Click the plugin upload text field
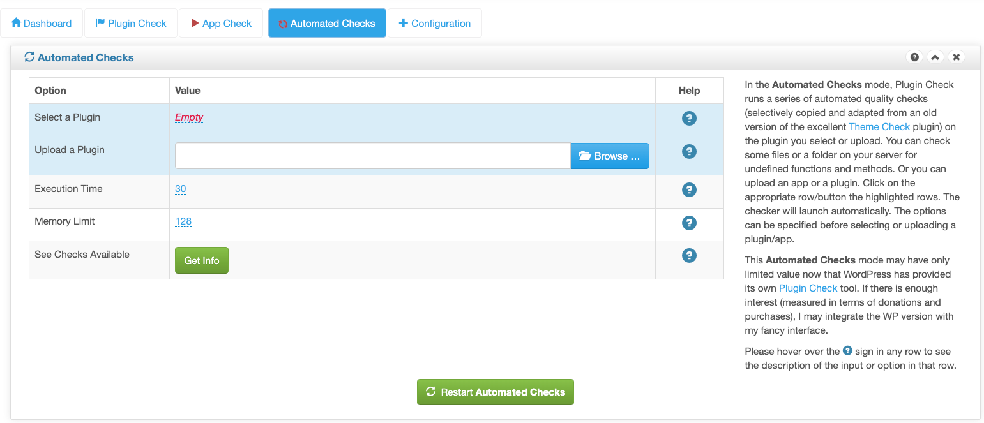The width and height of the screenshot is (984, 423). (x=370, y=155)
